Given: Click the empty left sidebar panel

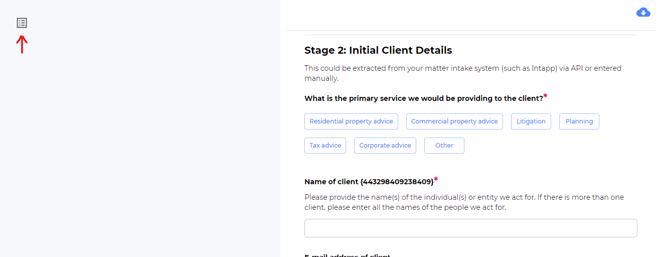Looking at the screenshot, I should point(140,151).
